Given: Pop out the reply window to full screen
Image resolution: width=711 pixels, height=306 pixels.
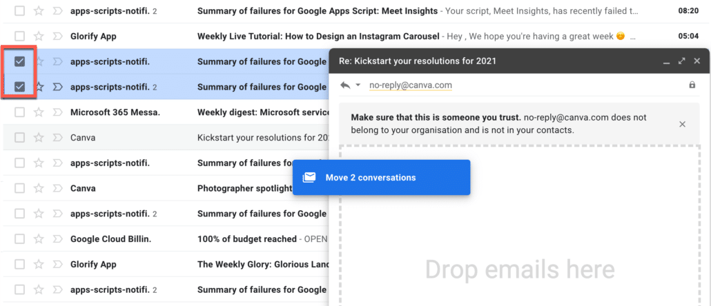Looking at the screenshot, I should [x=681, y=61].
